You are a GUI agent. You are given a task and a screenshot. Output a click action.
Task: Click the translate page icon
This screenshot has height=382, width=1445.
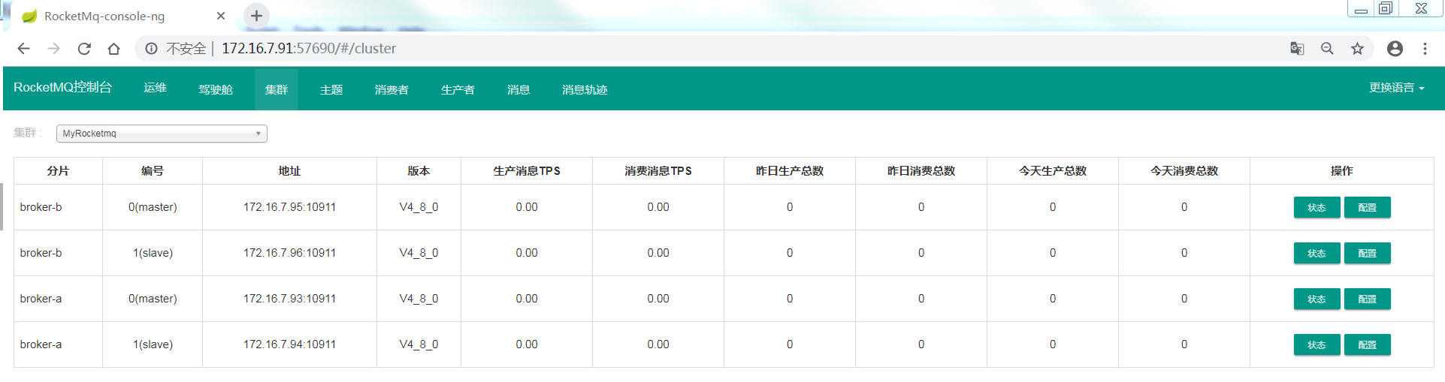[x=1297, y=49]
